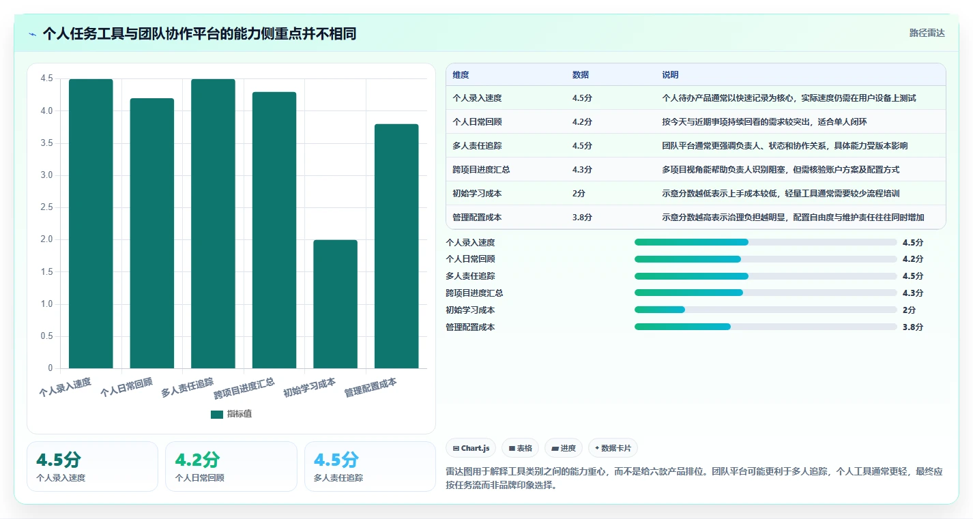The width and height of the screenshot is (973, 519).
Task: Open the 4.5分 多人责任追踪 data card
Action: click(370, 466)
